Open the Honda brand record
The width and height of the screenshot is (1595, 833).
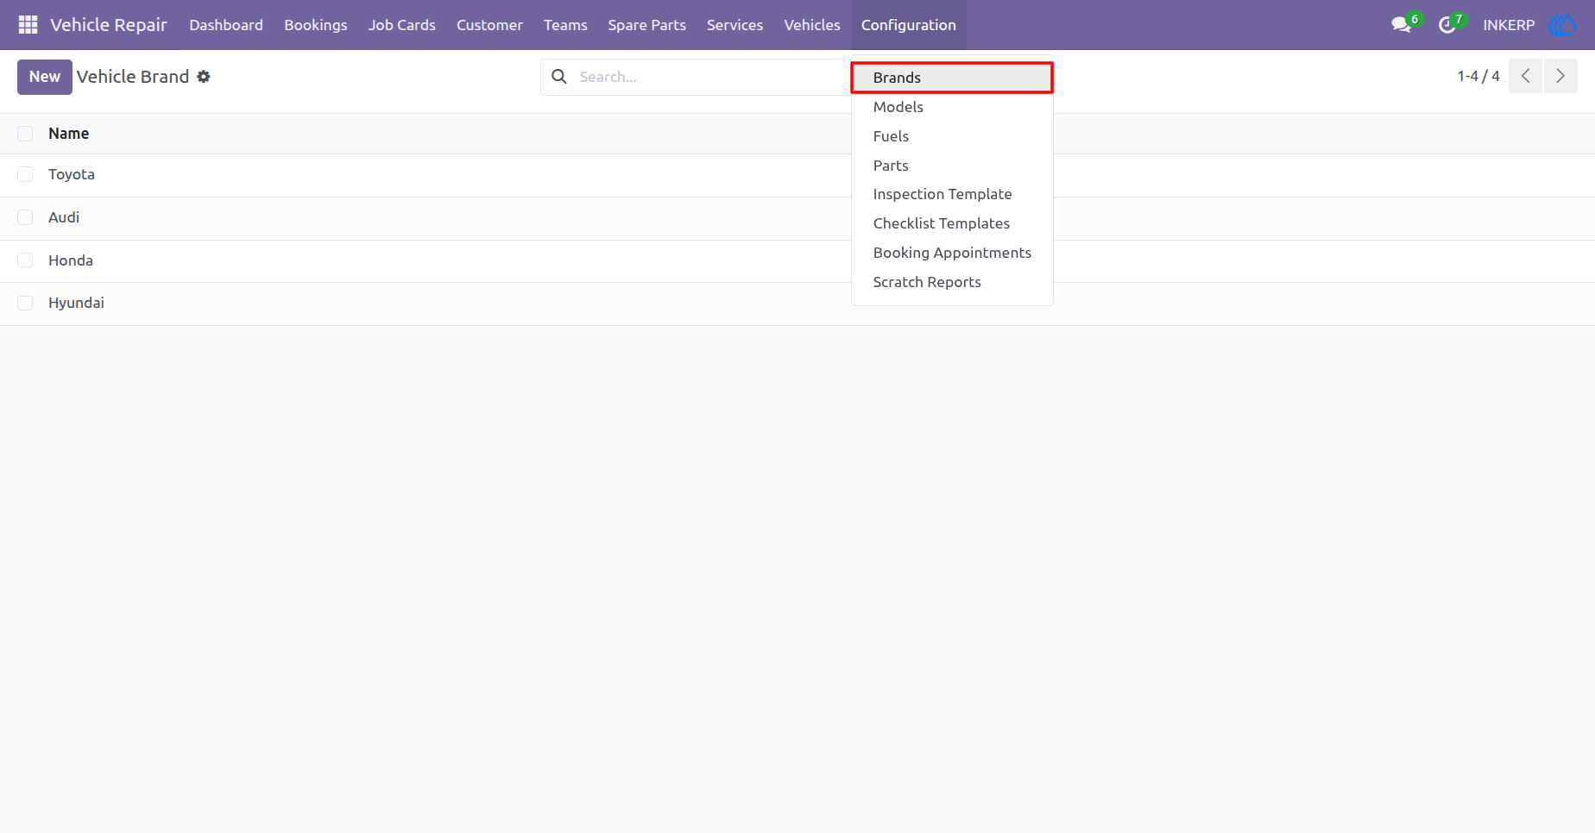coord(71,260)
